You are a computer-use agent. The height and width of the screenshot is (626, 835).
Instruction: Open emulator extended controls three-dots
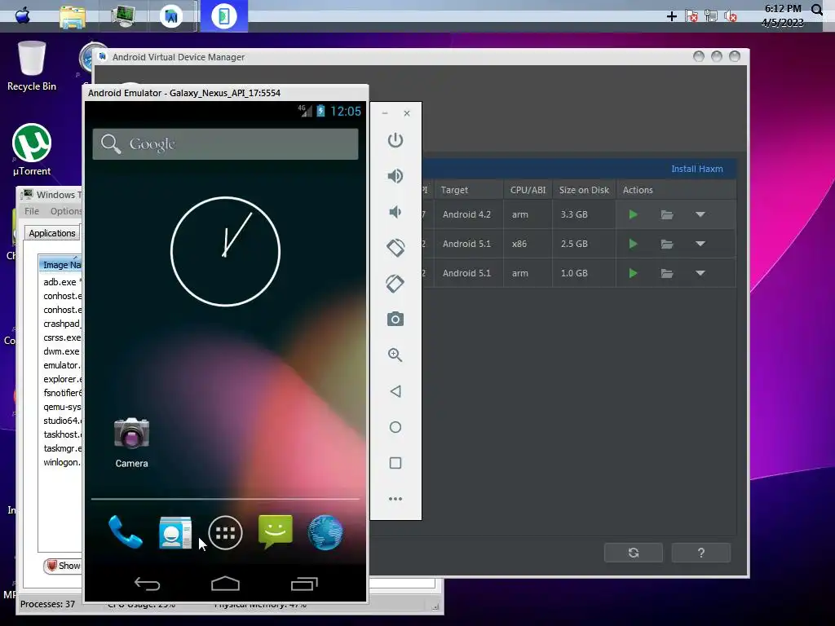point(395,499)
